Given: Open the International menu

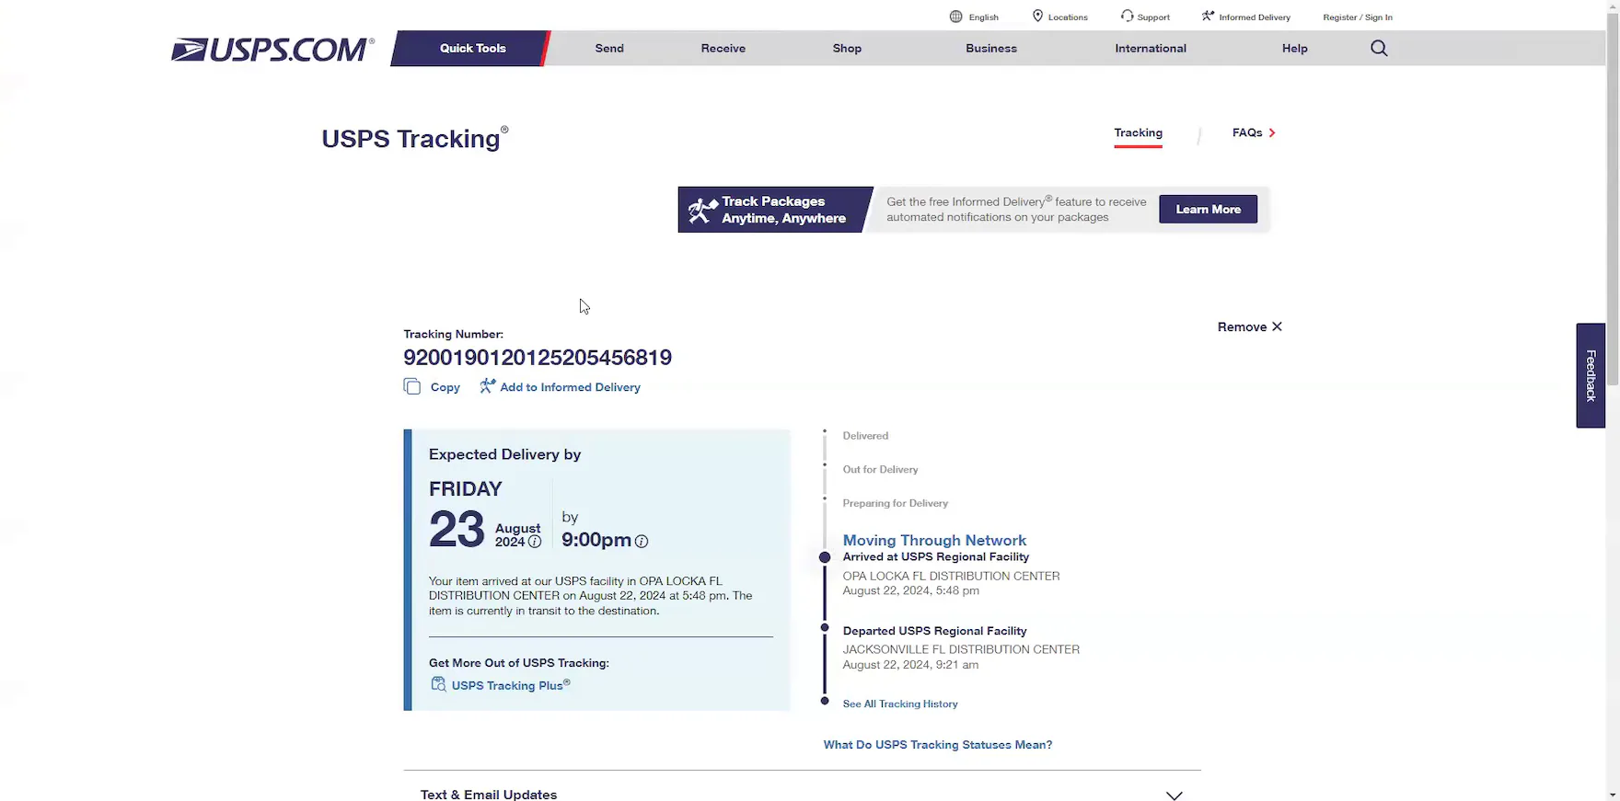Looking at the screenshot, I should click(1151, 49).
